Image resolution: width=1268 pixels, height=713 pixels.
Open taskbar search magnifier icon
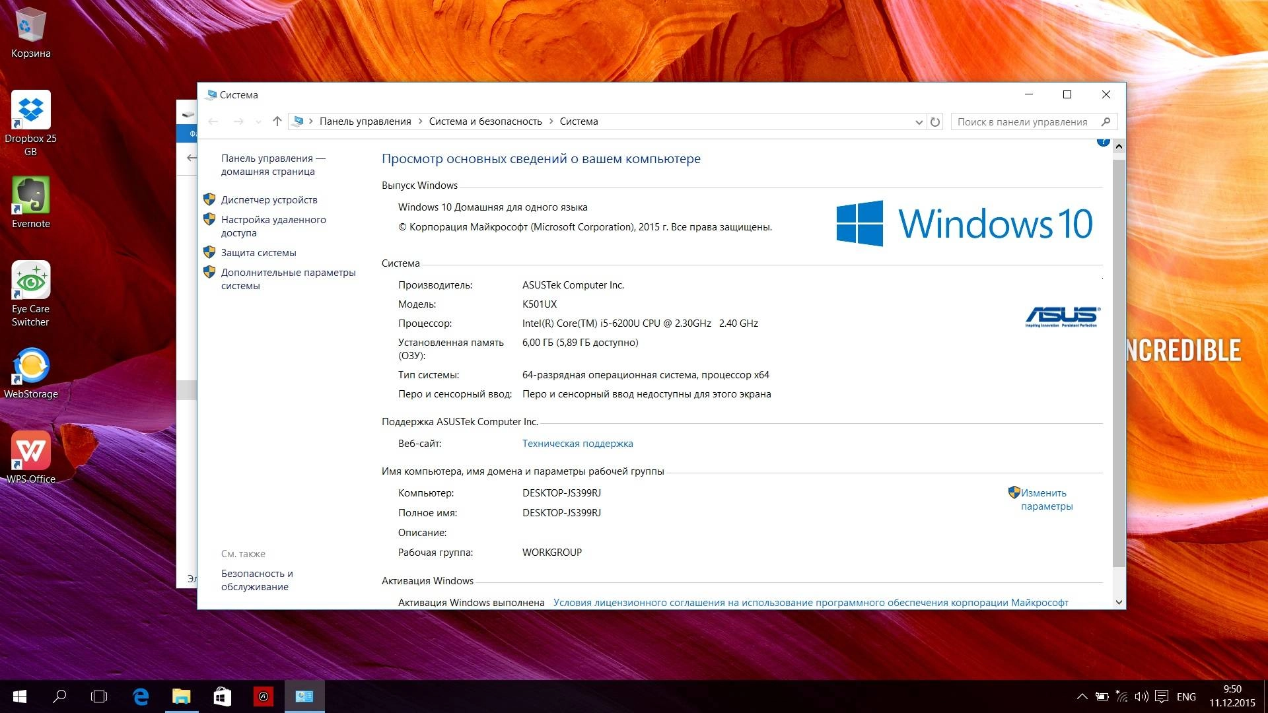coord(59,696)
